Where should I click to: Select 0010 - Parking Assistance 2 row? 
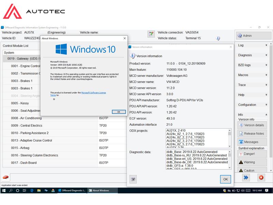[x=64, y=133]
